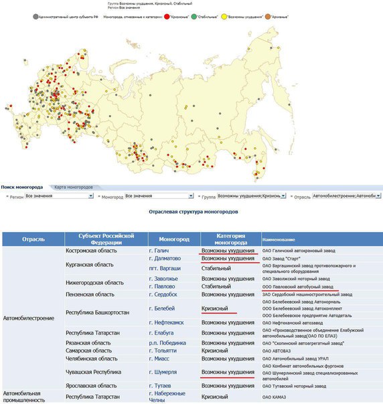Switch to the Карта моногородов tab
This screenshot has width=383, height=404.
74,187
